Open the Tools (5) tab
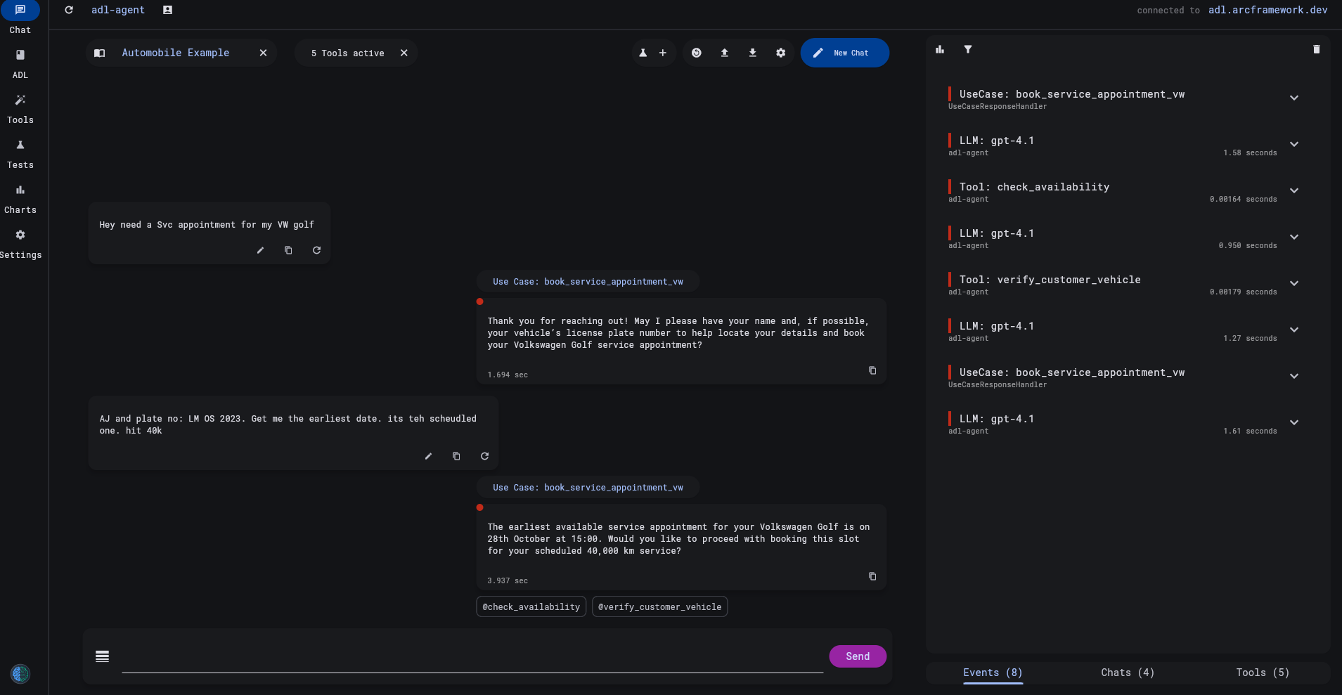The width and height of the screenshot is (1342, 695). [1262, 673]
